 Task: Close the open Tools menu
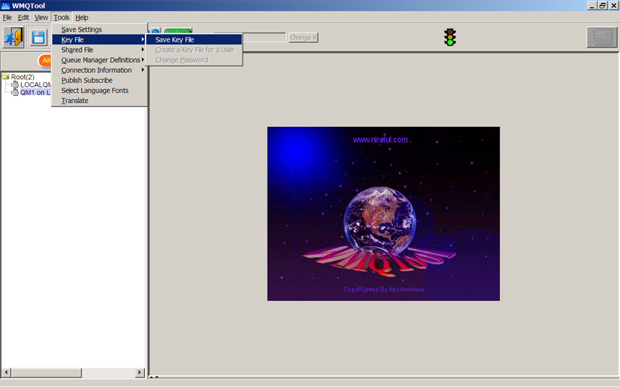pyautogui.click(x=61, y=17)
